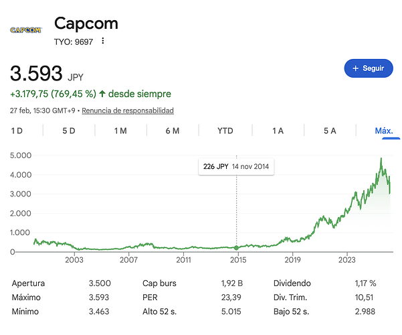The image size is (402, 335).
Task: Click the 226 JPY chart tooltip
Action: pyautogui.click(x=236, y=167)
